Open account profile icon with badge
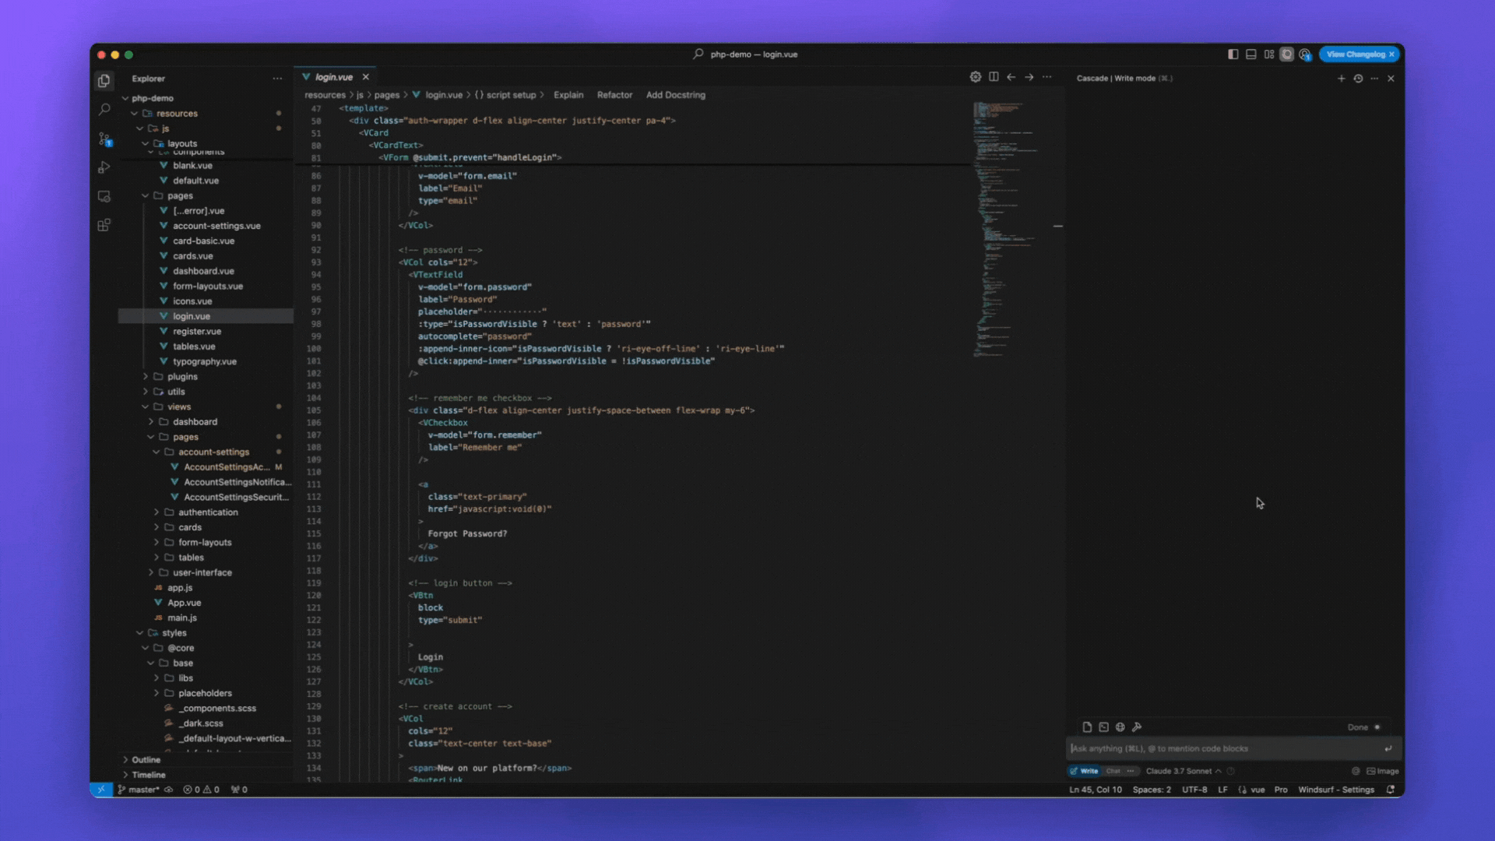Image resolution: width=1495 pixels, height=841 pixels. pyautogui.click(x=1305, y=55)
